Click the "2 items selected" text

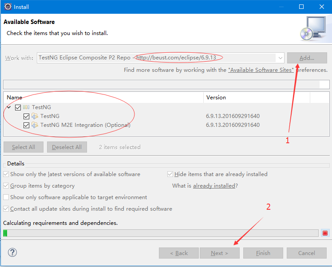pos(120,147)
